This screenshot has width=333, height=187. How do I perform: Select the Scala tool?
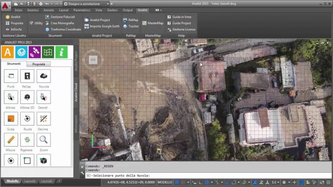tap(11, 119)
